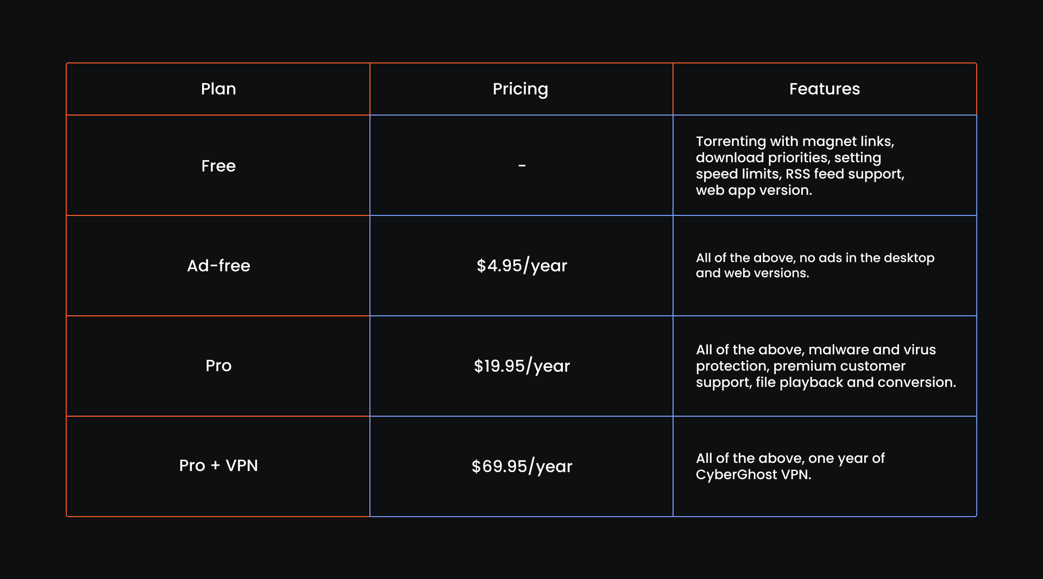Click the 'web app version.' text line
This screenshot has height=579, width=1043.
point(754,190)
